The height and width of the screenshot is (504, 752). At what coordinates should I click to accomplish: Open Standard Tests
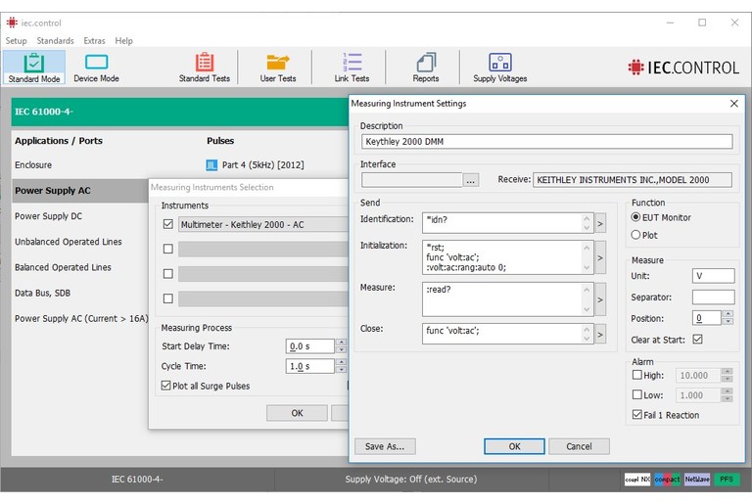[205, 68]
